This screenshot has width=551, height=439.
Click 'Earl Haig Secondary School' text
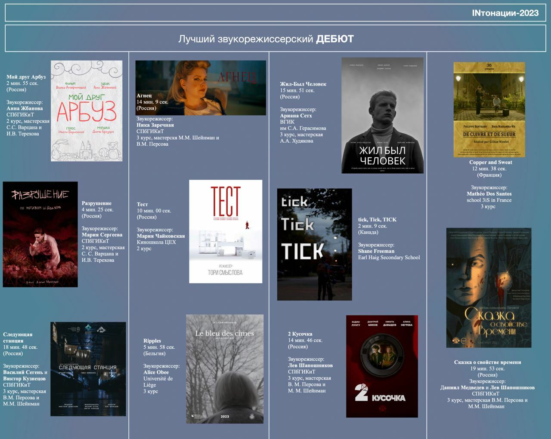point(389,258)
